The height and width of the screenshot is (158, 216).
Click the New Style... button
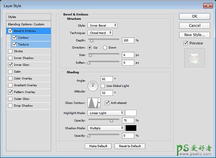coord(194,35)
